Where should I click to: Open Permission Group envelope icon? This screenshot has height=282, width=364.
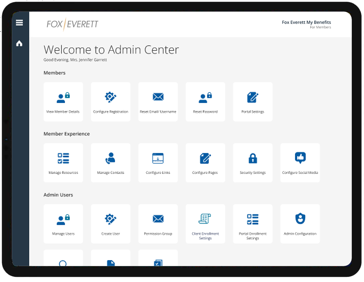tap(158, 219)
